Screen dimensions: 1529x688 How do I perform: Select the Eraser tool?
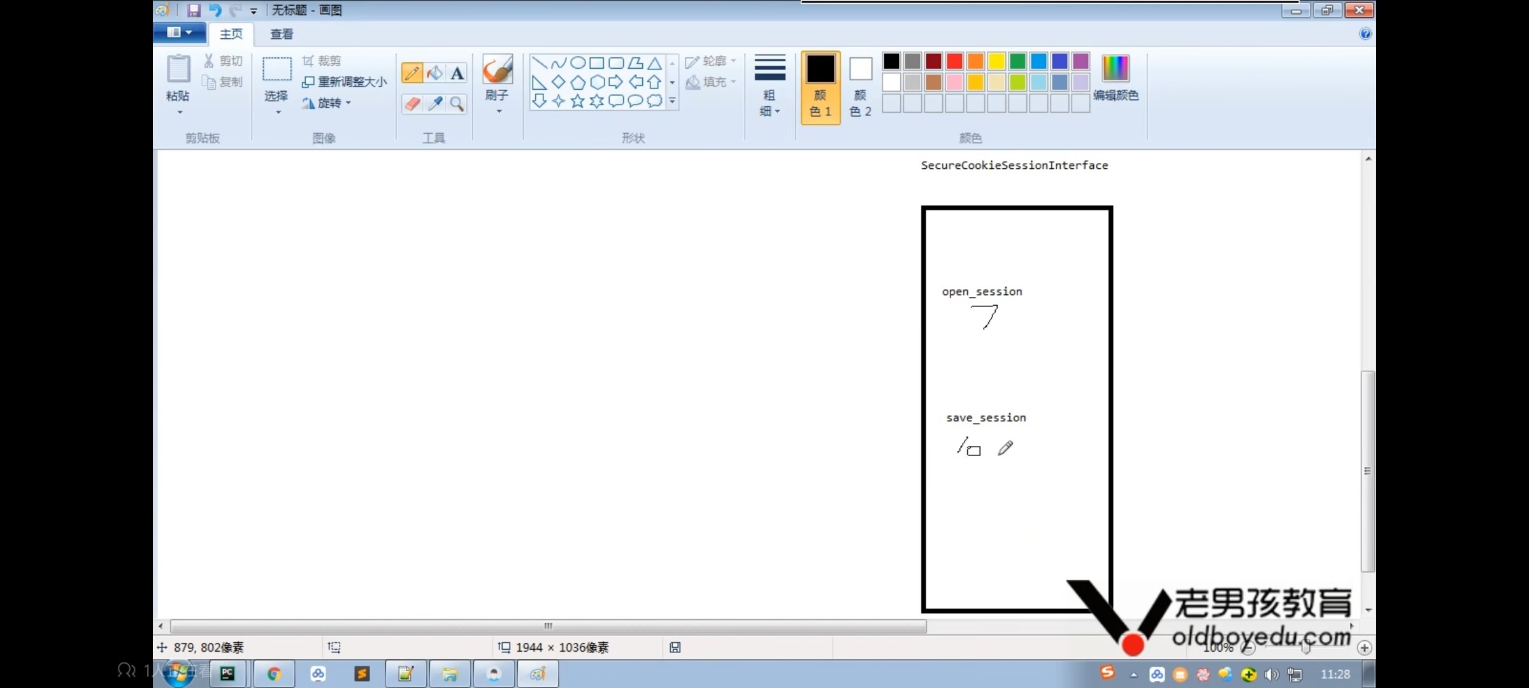click(x=412, y=103)
